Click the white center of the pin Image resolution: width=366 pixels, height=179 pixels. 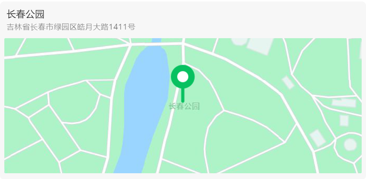[183, 77]
